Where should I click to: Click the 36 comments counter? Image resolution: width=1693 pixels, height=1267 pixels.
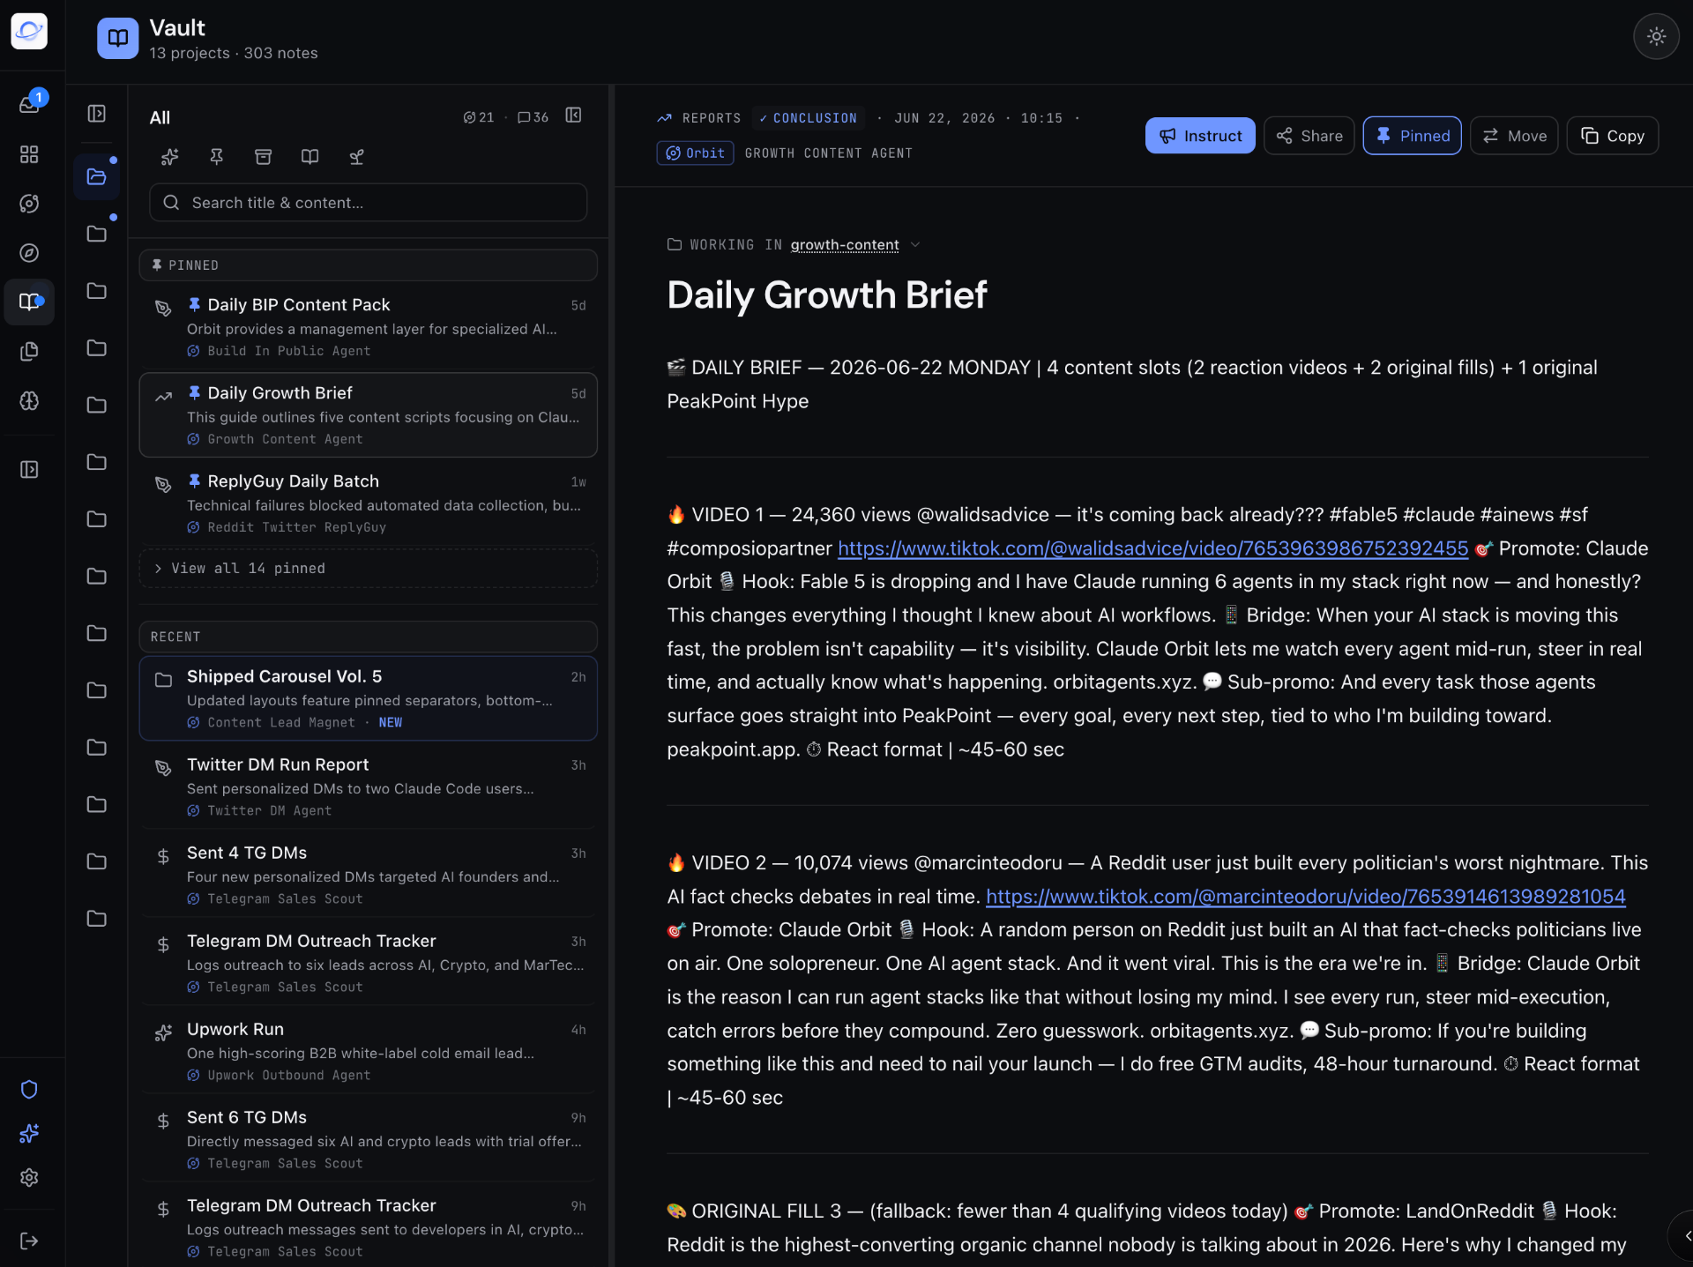[x=533, y=117]
